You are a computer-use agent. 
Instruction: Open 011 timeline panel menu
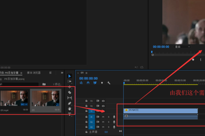click(86, 73)
